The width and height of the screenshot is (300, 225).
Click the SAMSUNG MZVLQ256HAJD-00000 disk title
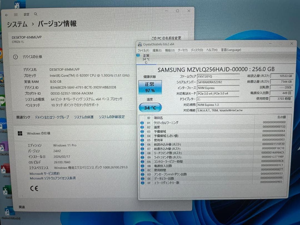(216, 69)
